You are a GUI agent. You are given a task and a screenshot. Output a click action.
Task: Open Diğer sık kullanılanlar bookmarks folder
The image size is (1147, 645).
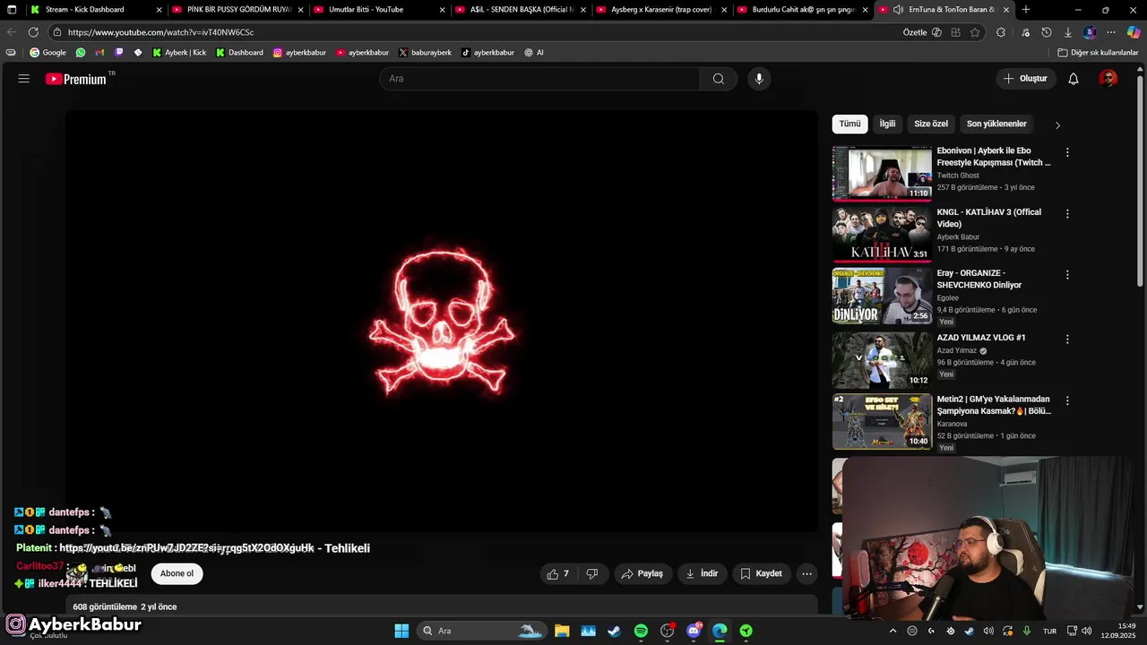tap(1098, 53)
